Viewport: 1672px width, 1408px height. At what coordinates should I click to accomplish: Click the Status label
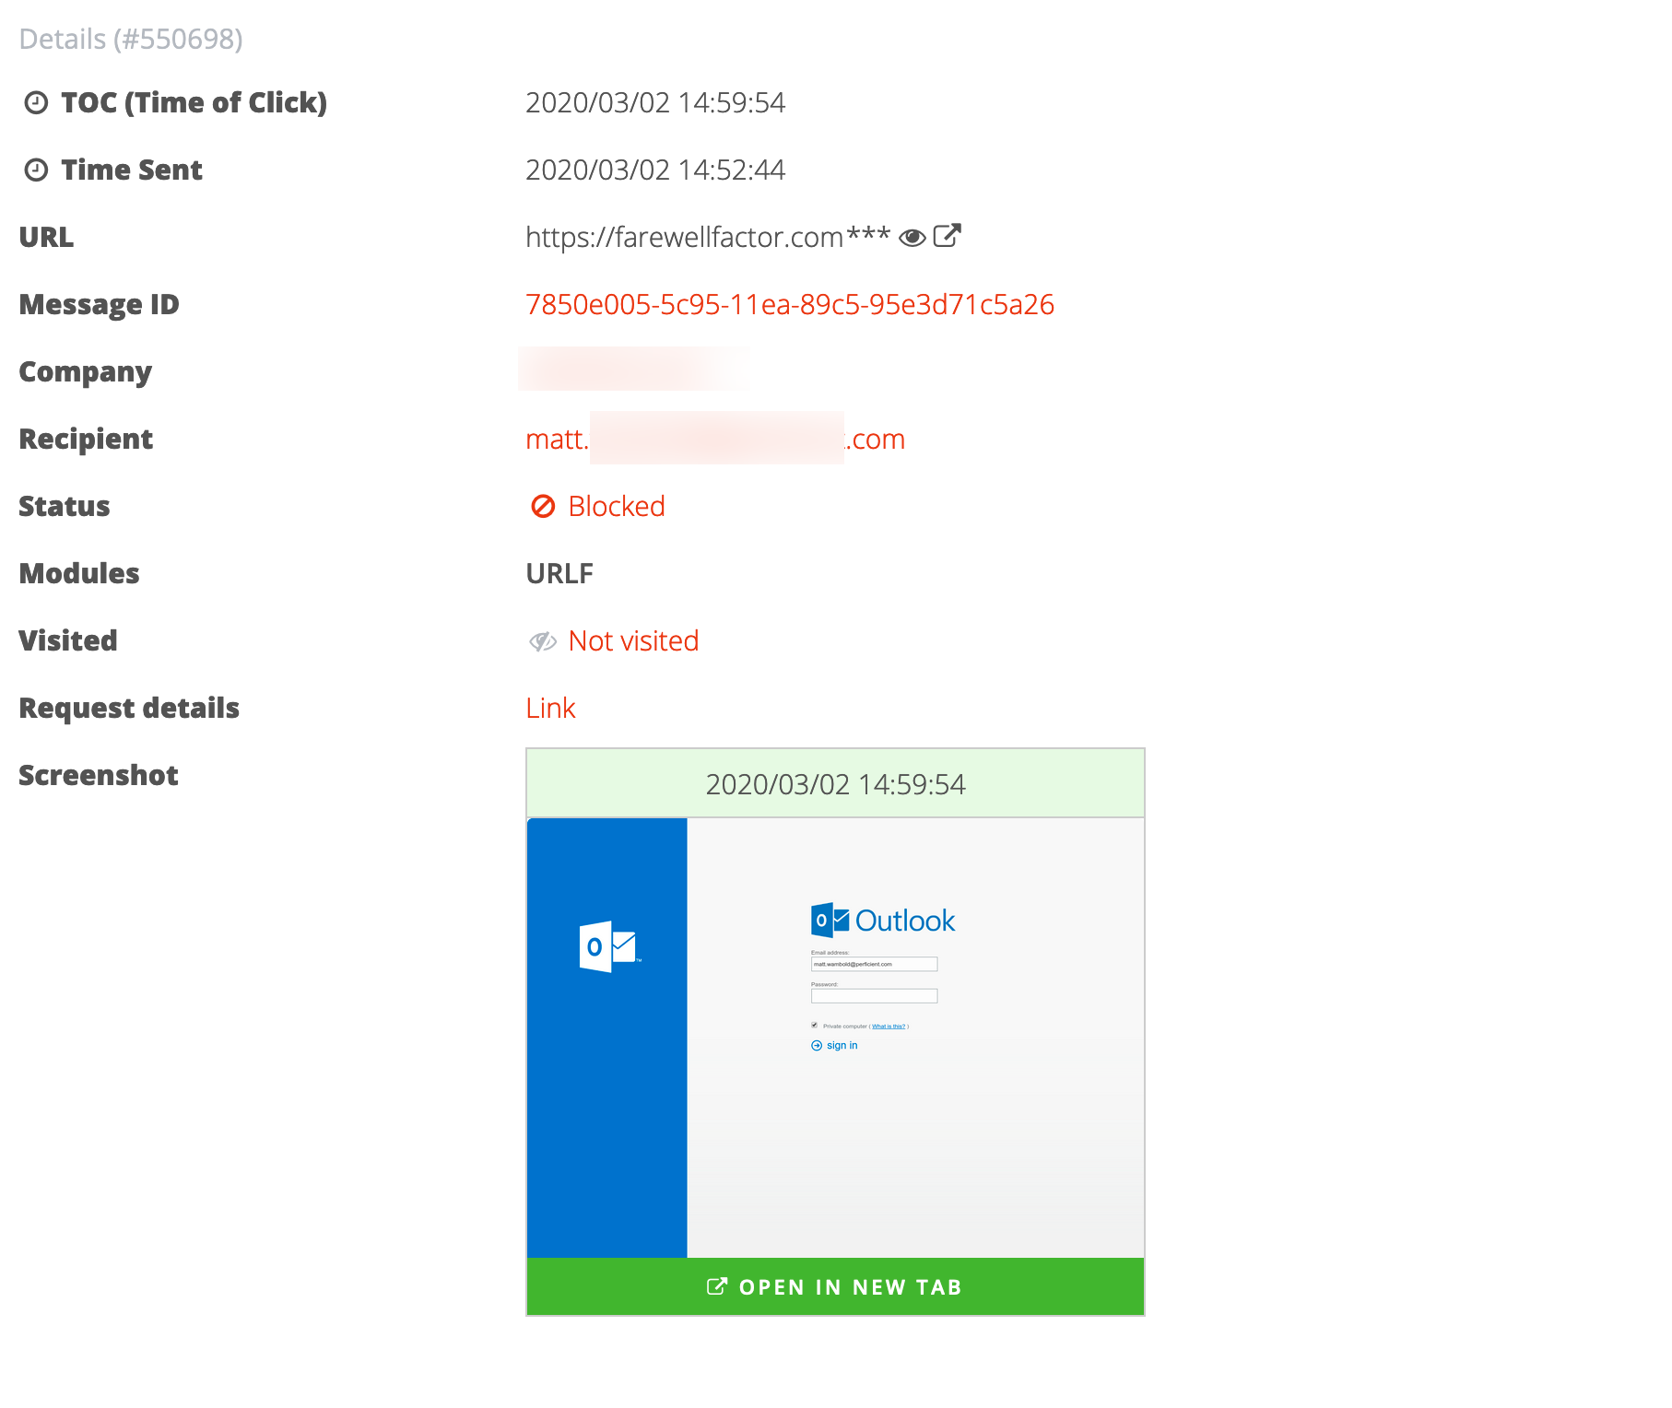pyautogui.click(x=65, y=506)
